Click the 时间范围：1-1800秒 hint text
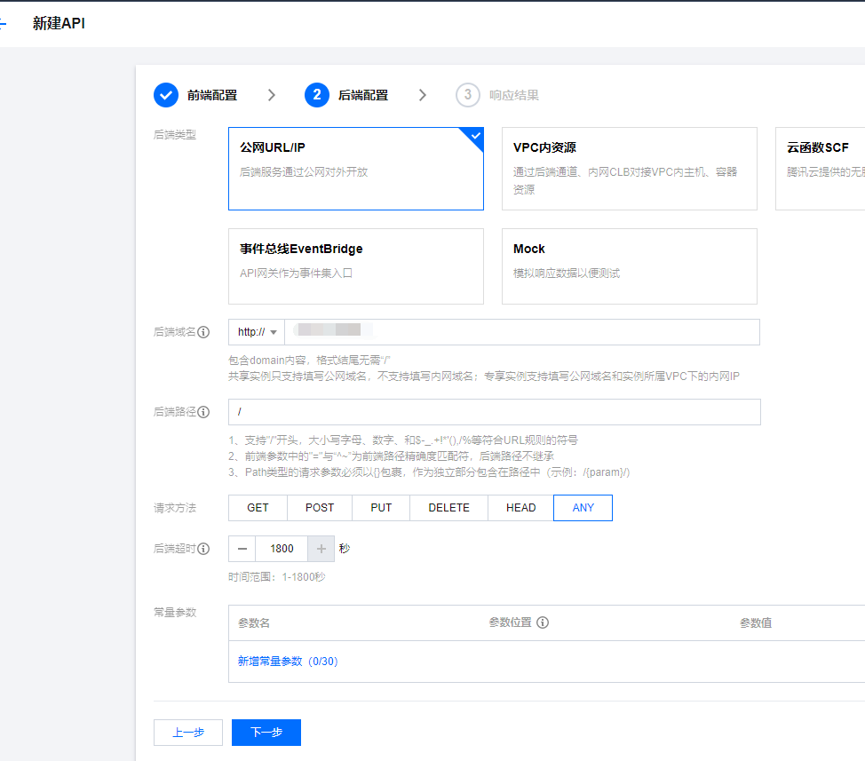The width and height of the screenshot is (865, 761). point(277,577)
